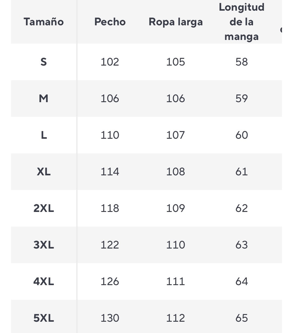
Task: Click garment length 107 for size L
Action: tap(175, 135)
